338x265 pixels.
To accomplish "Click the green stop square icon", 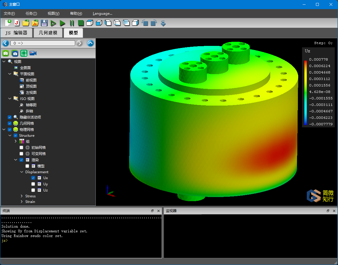I will (x=81, y=23).
